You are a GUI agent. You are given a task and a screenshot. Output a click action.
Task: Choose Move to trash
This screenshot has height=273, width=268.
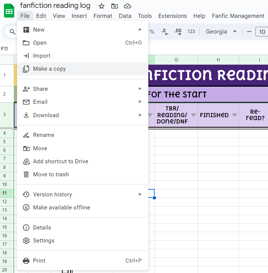click(x=83, y=174)
